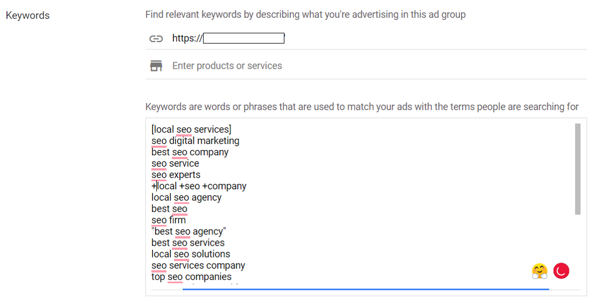Click the storefront icon beside products field
607x301 pixels.
tap(156, 66)
